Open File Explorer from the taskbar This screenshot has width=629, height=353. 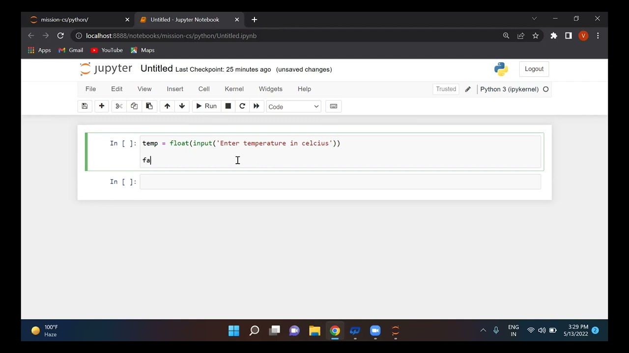314,331
